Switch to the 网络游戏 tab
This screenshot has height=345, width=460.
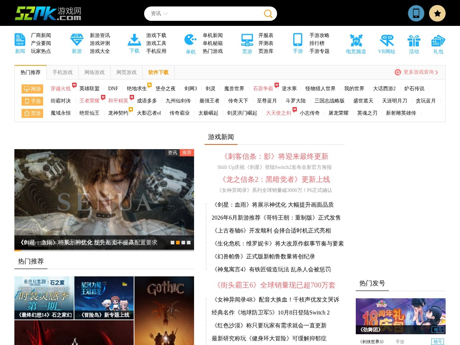coord(95,72)
